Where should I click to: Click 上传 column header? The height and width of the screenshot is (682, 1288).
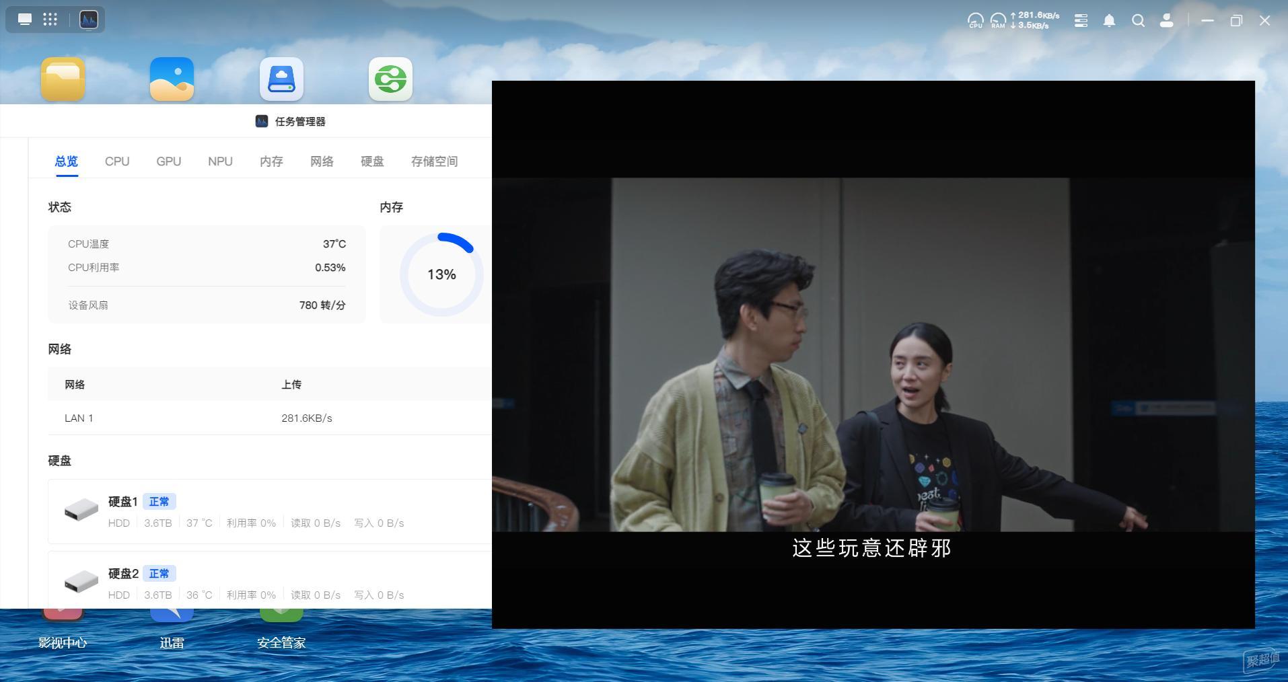291,385
